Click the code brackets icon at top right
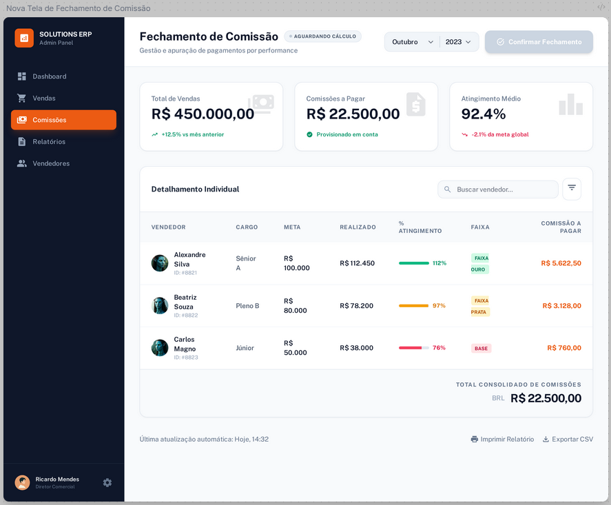Image resolution: width=611 pixels, height=505 pixels. (601, 7)
